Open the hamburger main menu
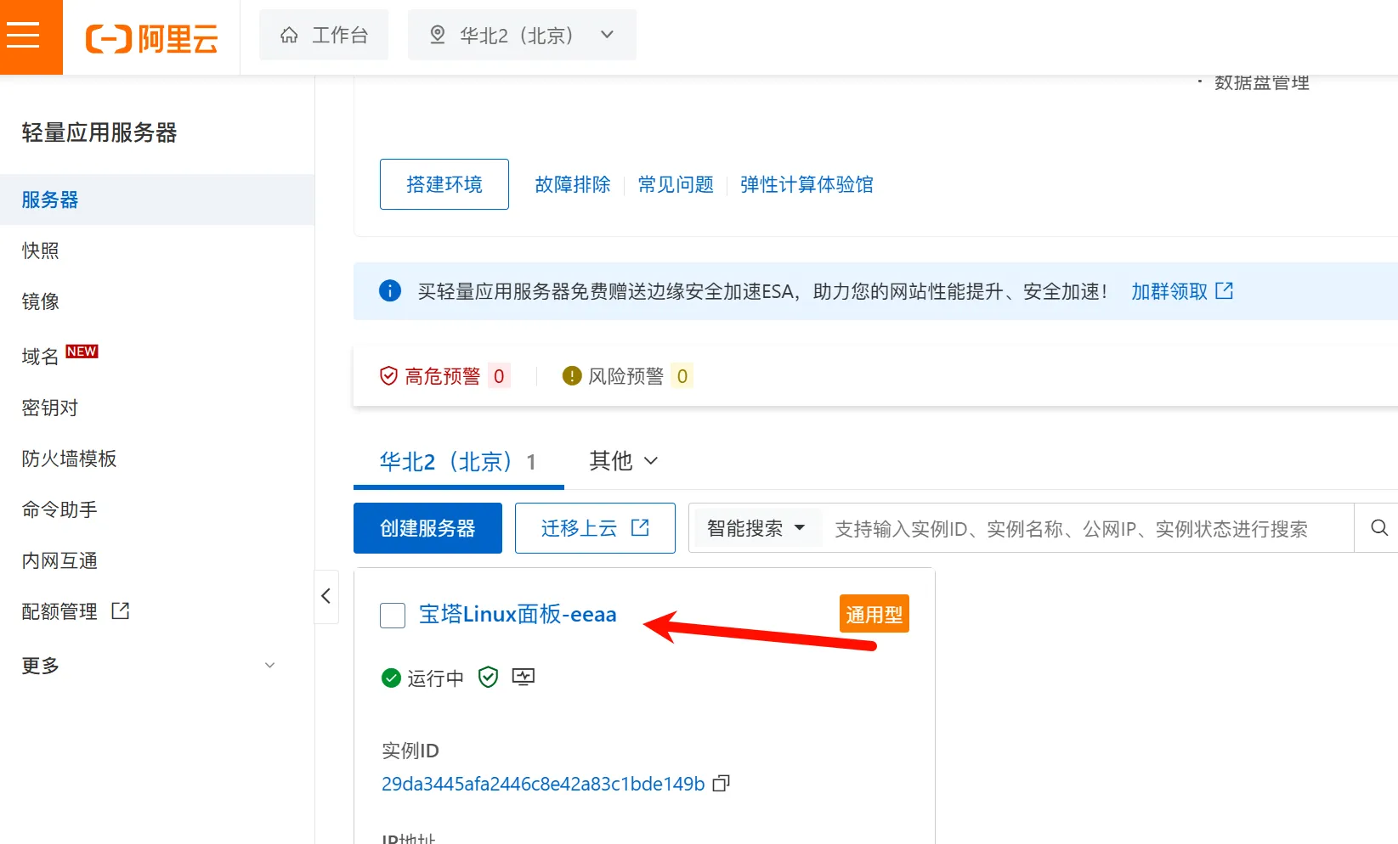Viewport: 1398px width, 844px height. pyautogui.click(x=24, y=36)
